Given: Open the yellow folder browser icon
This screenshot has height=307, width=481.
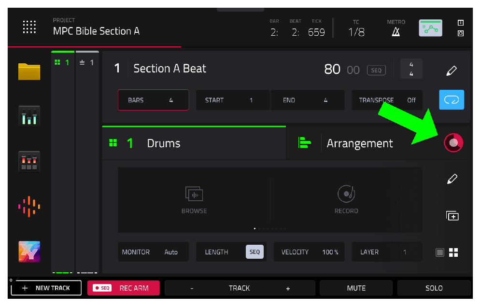Looking at the screenshot, I should [29, 71].
